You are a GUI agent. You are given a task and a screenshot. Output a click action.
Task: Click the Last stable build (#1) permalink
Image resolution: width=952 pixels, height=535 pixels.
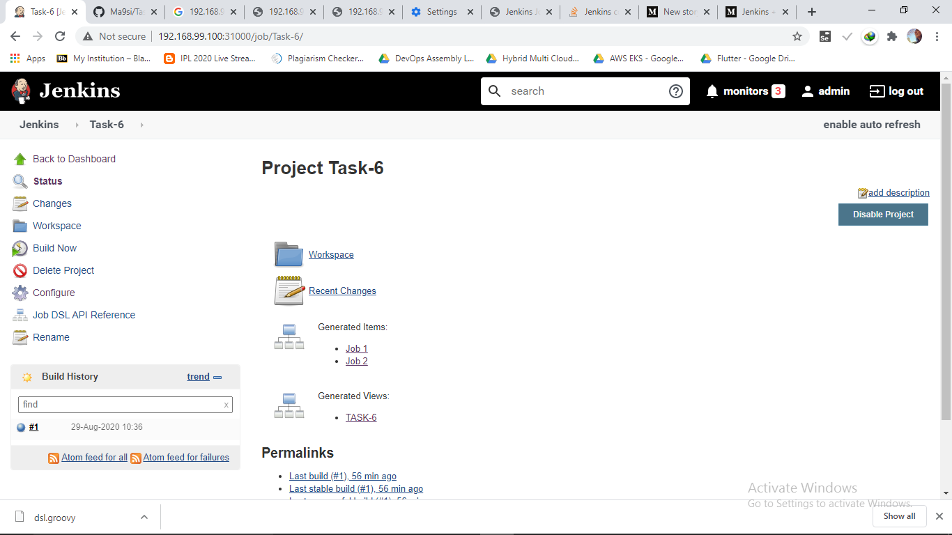356,489
